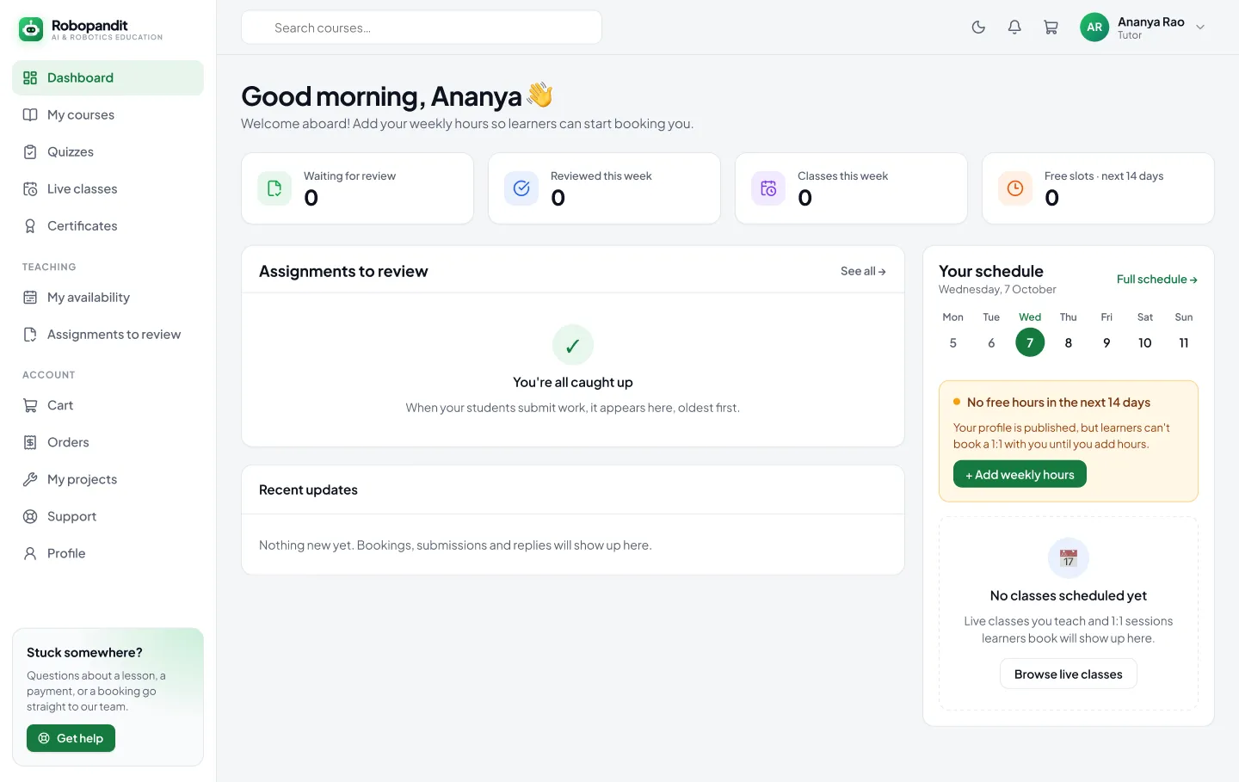Expand the Ananya Rao account chevron
Viewport: 1239px width, 782px height.
click(x=1200, y=28)
